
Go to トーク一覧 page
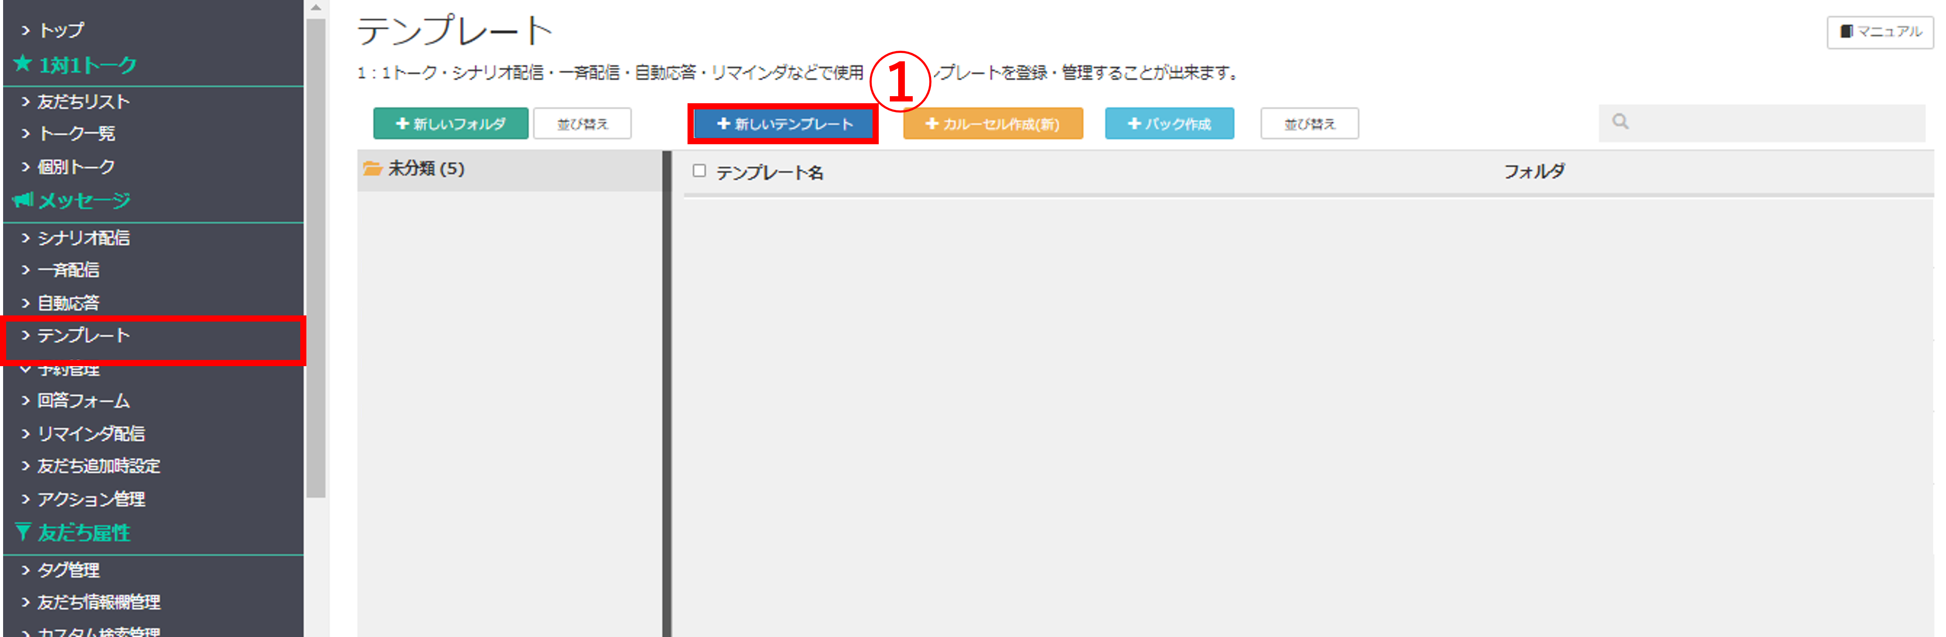pyautogui.click(x=76, y=134)
